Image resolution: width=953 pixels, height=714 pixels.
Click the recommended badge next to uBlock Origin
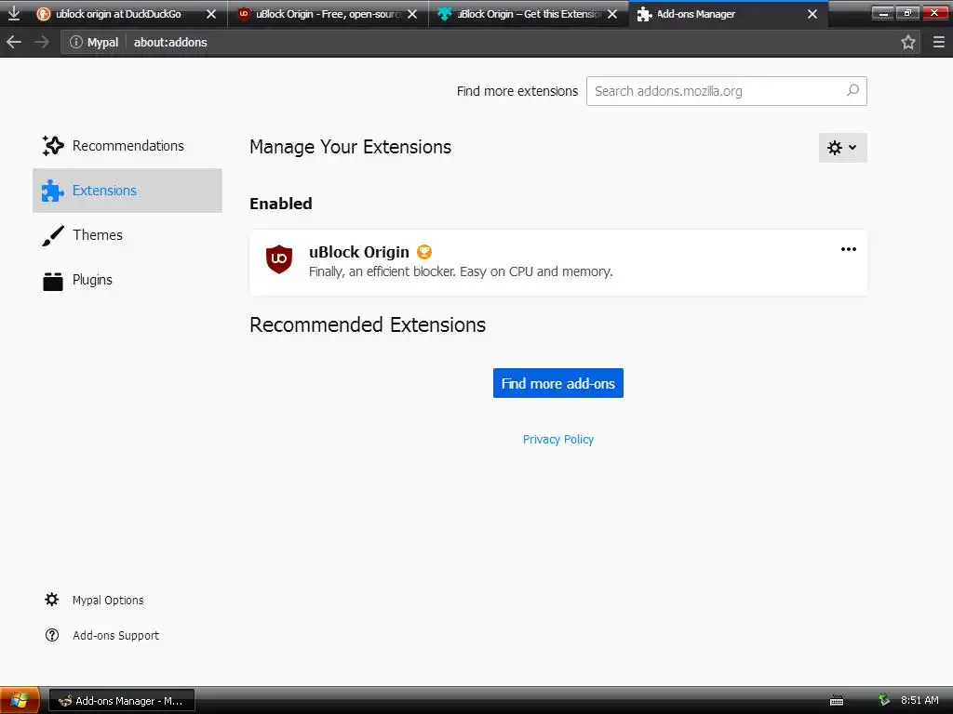click(x=424, y=251)
